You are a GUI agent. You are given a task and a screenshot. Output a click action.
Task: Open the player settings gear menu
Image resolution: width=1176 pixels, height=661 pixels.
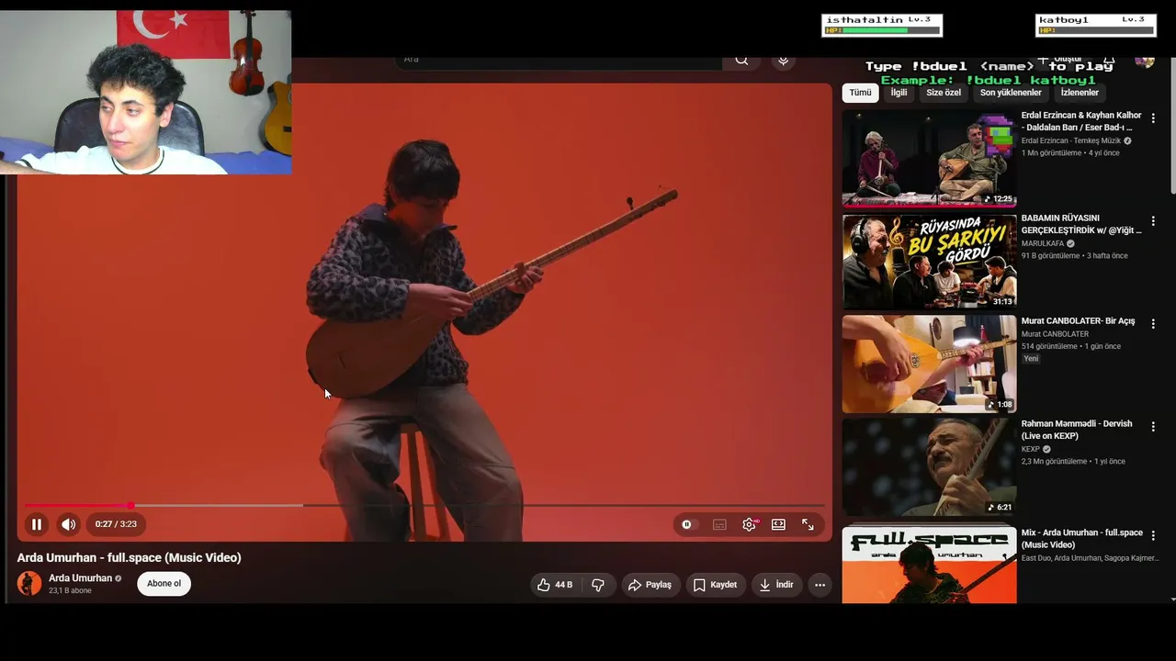750,524
